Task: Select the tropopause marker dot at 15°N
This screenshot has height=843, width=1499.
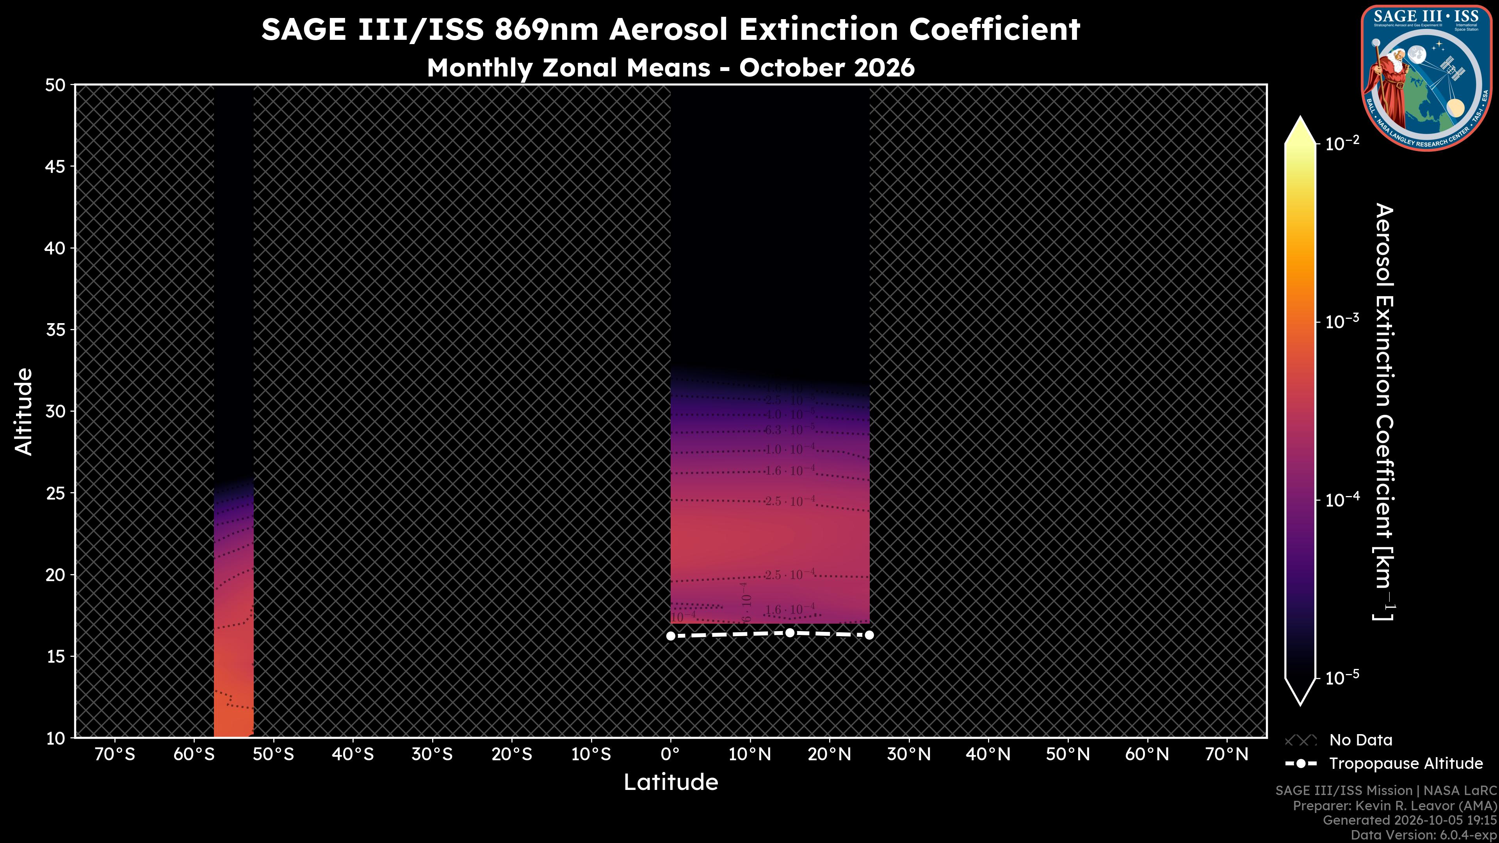Action: click(790, 632)
